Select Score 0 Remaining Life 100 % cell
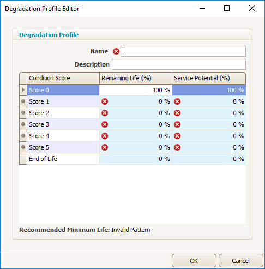The image size is (265, 269). (x=136, y=90)
